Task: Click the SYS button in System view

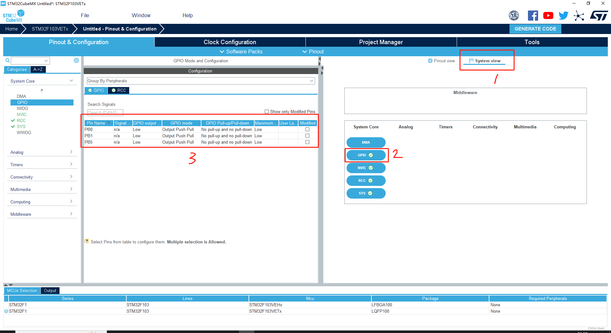Action: click(x=366, y=193)
